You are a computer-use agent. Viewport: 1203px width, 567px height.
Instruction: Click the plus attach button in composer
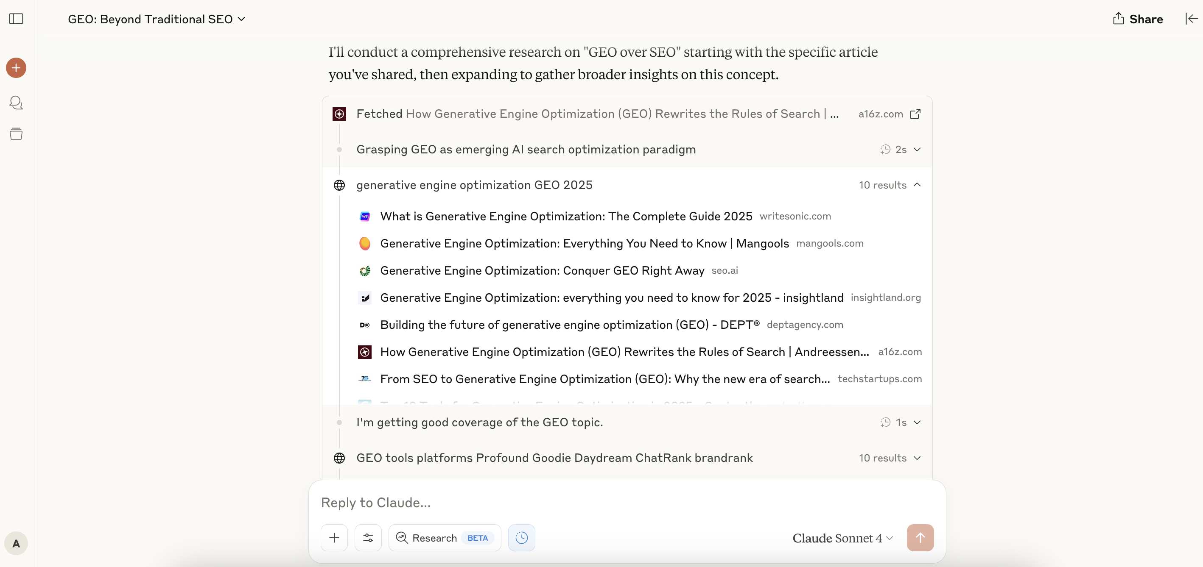[x=334, y=538]
